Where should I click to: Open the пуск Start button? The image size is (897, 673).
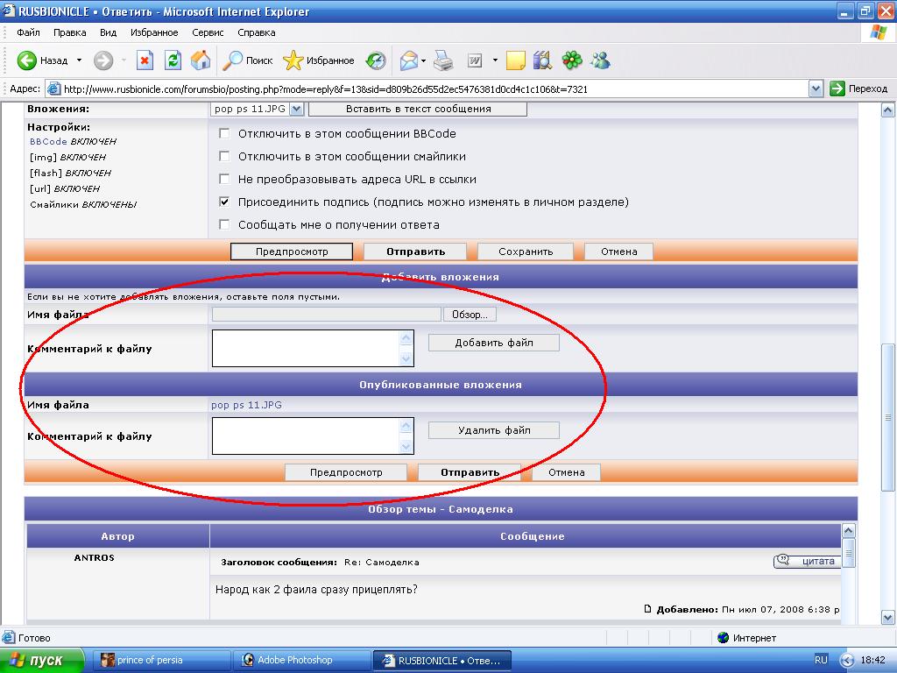41,660
